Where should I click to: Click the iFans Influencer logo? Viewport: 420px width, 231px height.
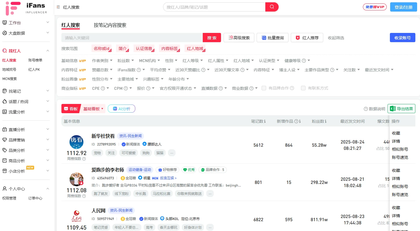(27, 8)
